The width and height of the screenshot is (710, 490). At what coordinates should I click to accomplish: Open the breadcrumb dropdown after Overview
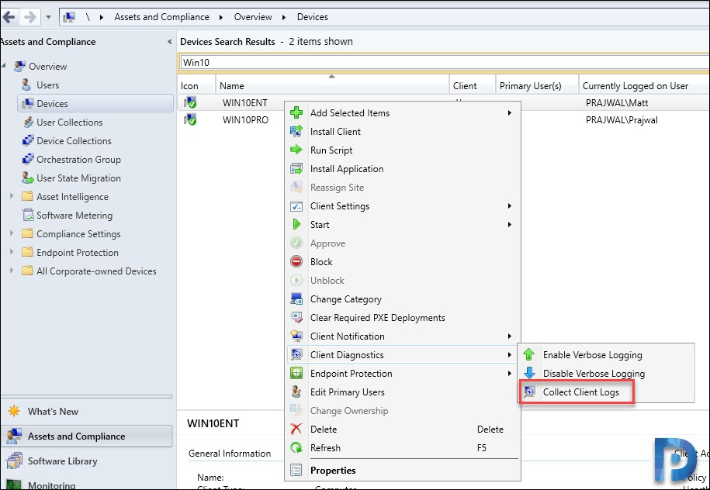[284, 17]
